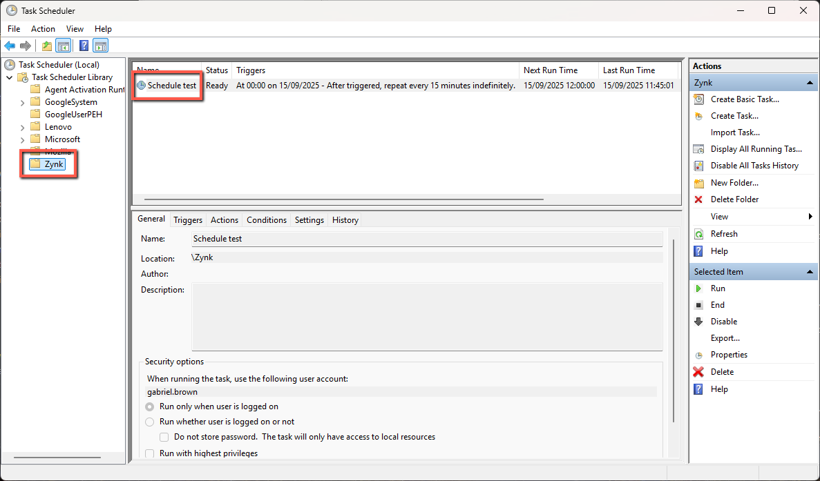Toggle the Show/Hide Console Tree toolbar icon
Image resolution: width=820 pixels, height=481 pixels.
coord(64,46)
